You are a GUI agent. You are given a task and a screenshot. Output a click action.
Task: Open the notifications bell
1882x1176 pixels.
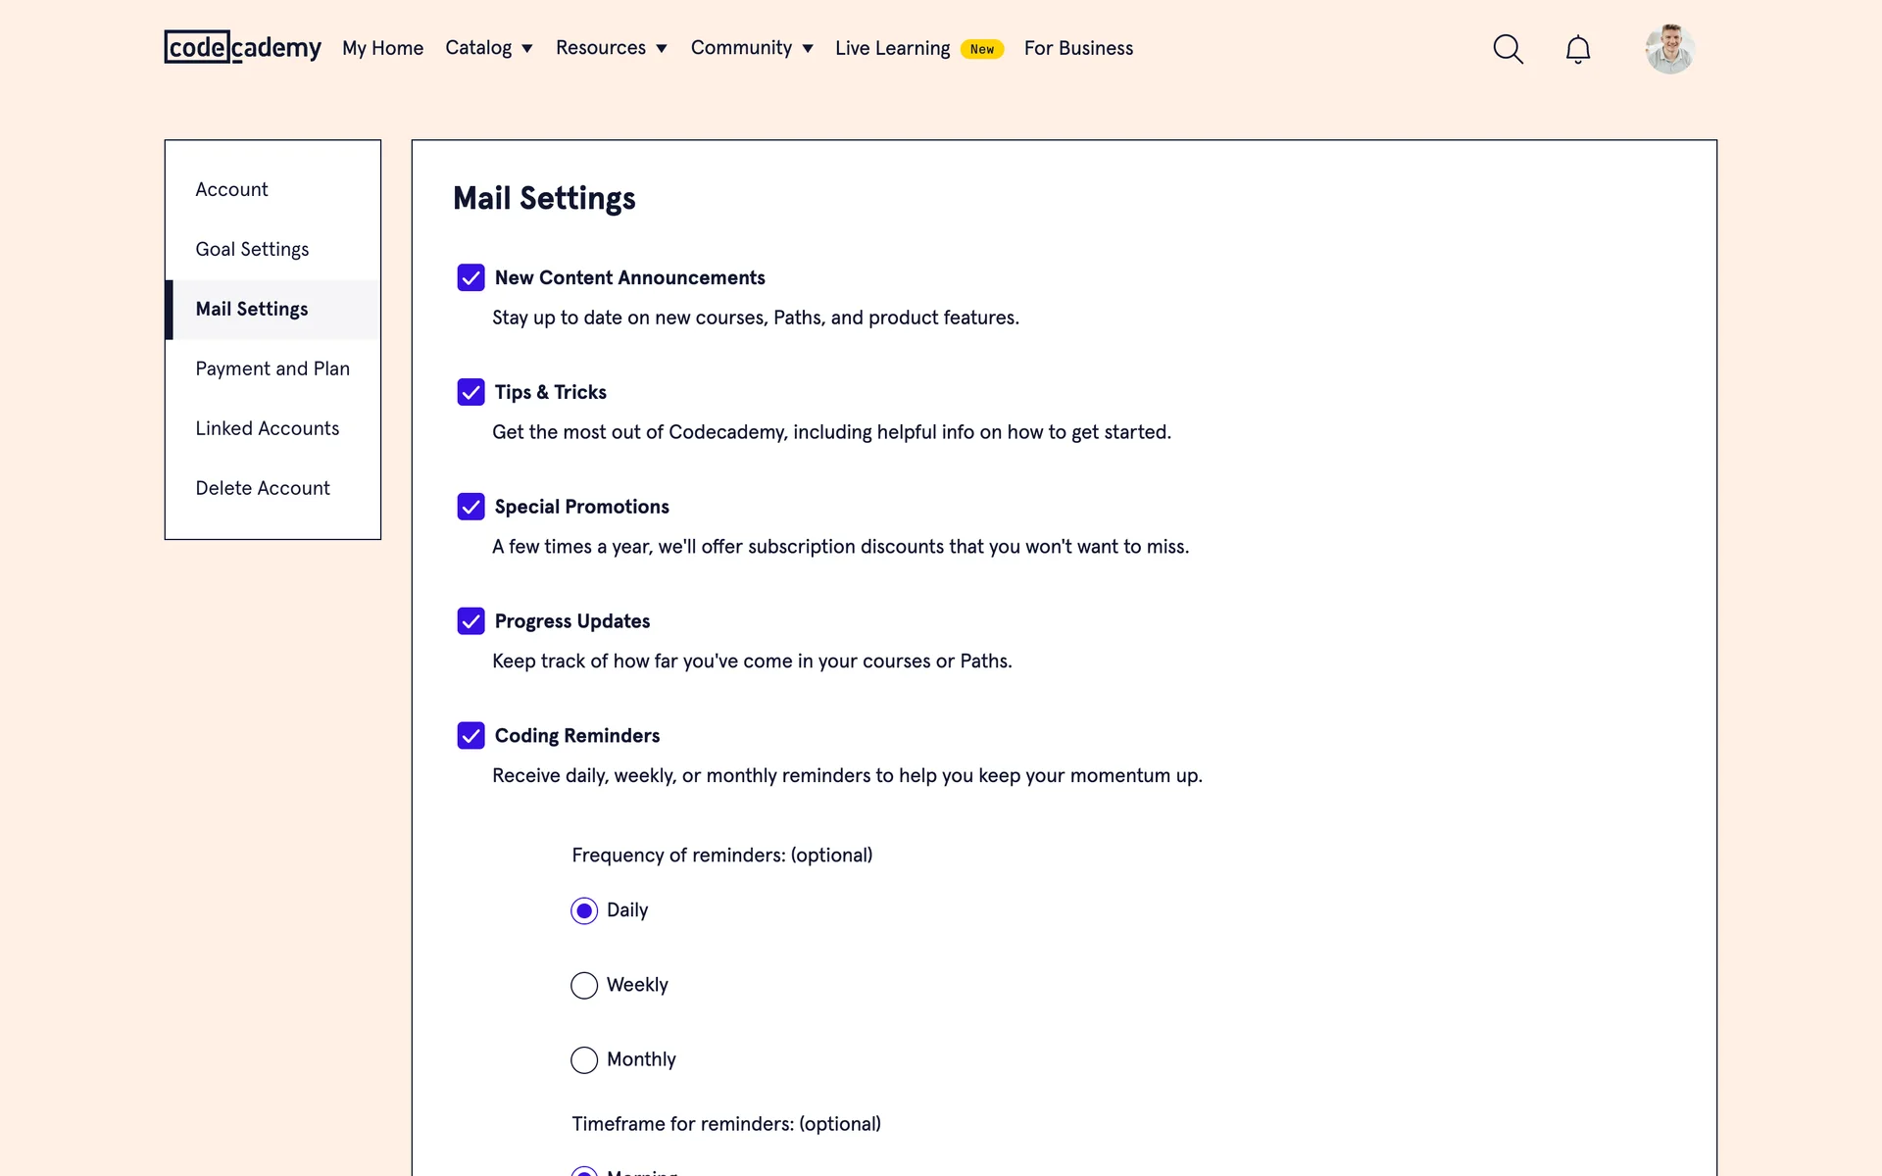1577,49
